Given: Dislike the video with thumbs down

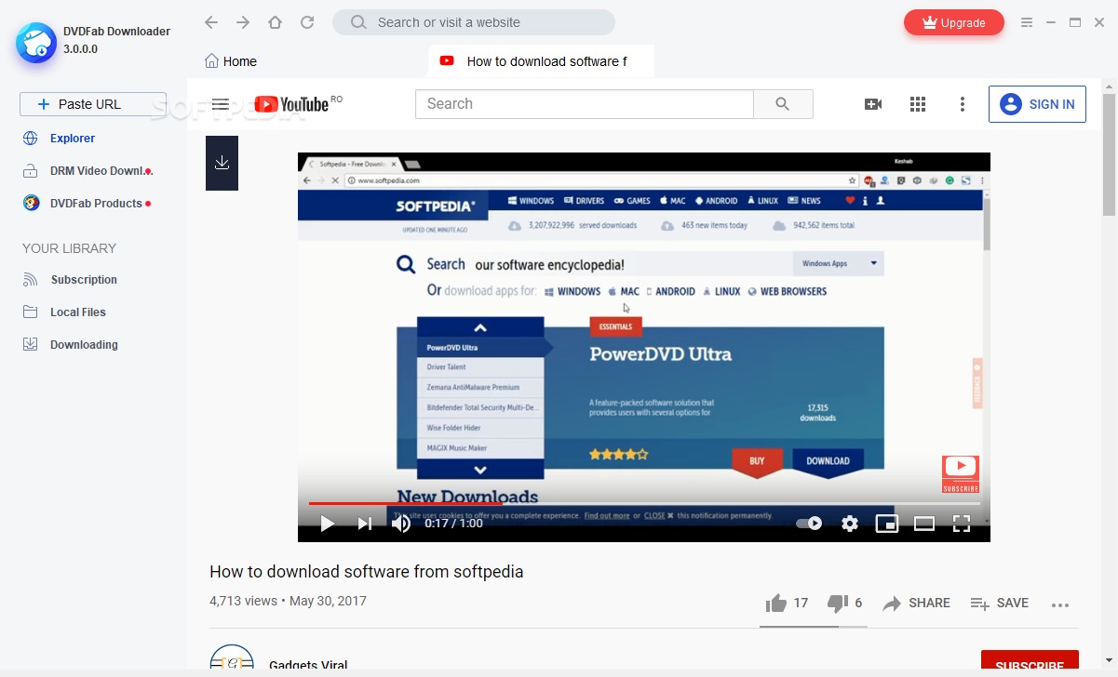Looking at the screenshot, I should (x=838, y=604).
